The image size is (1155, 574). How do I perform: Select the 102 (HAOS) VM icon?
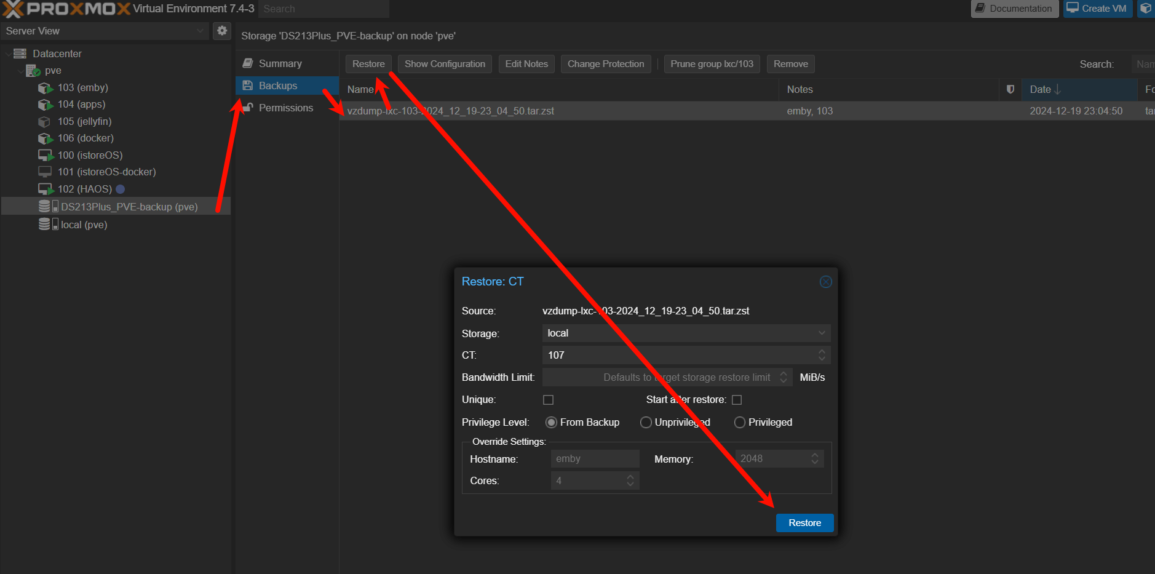point(46,189)
